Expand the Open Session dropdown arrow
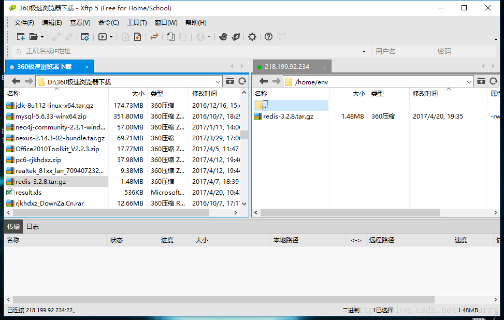Screen dimensions: 504x320 click(x=42, y=37)
